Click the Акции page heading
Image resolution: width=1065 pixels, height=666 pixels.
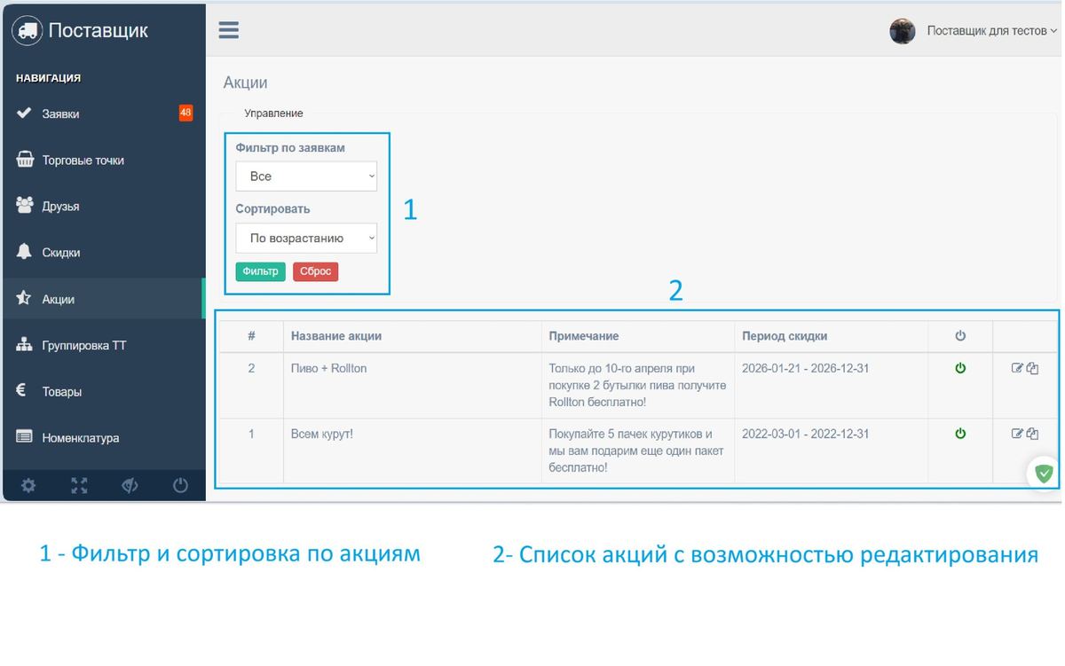[246, 82]
